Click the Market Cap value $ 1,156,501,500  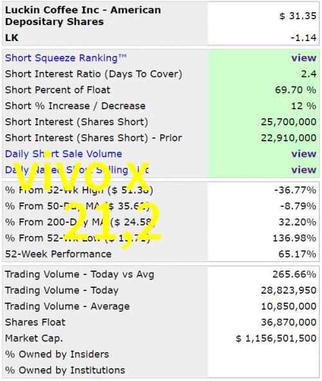point(276,339)
